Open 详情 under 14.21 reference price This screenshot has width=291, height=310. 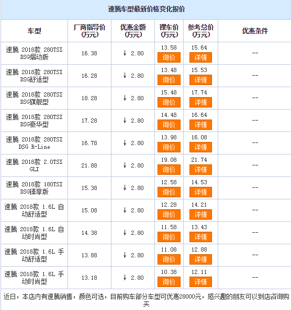click(x=200, y=214)
